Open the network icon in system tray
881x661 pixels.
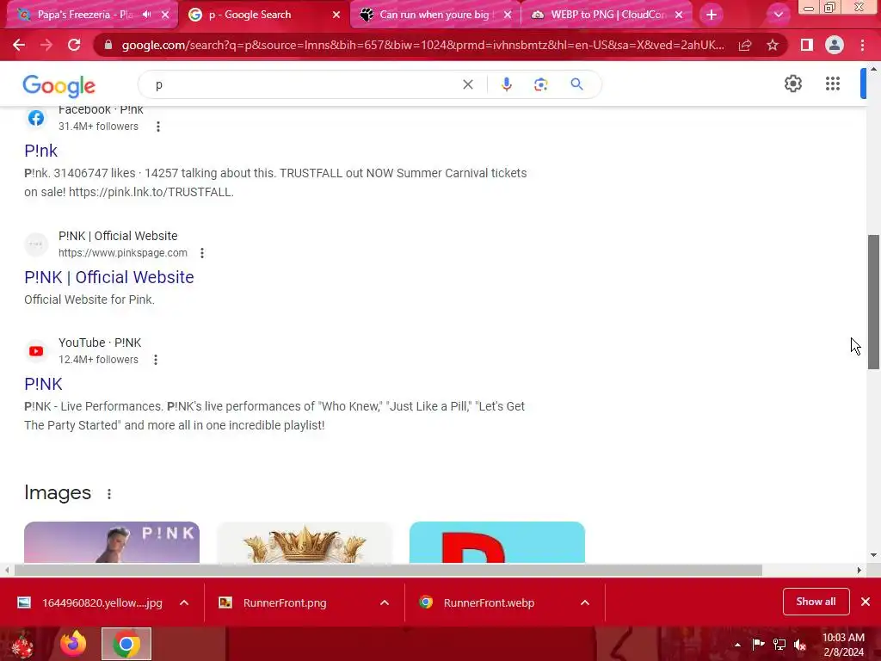pos(779,645)
